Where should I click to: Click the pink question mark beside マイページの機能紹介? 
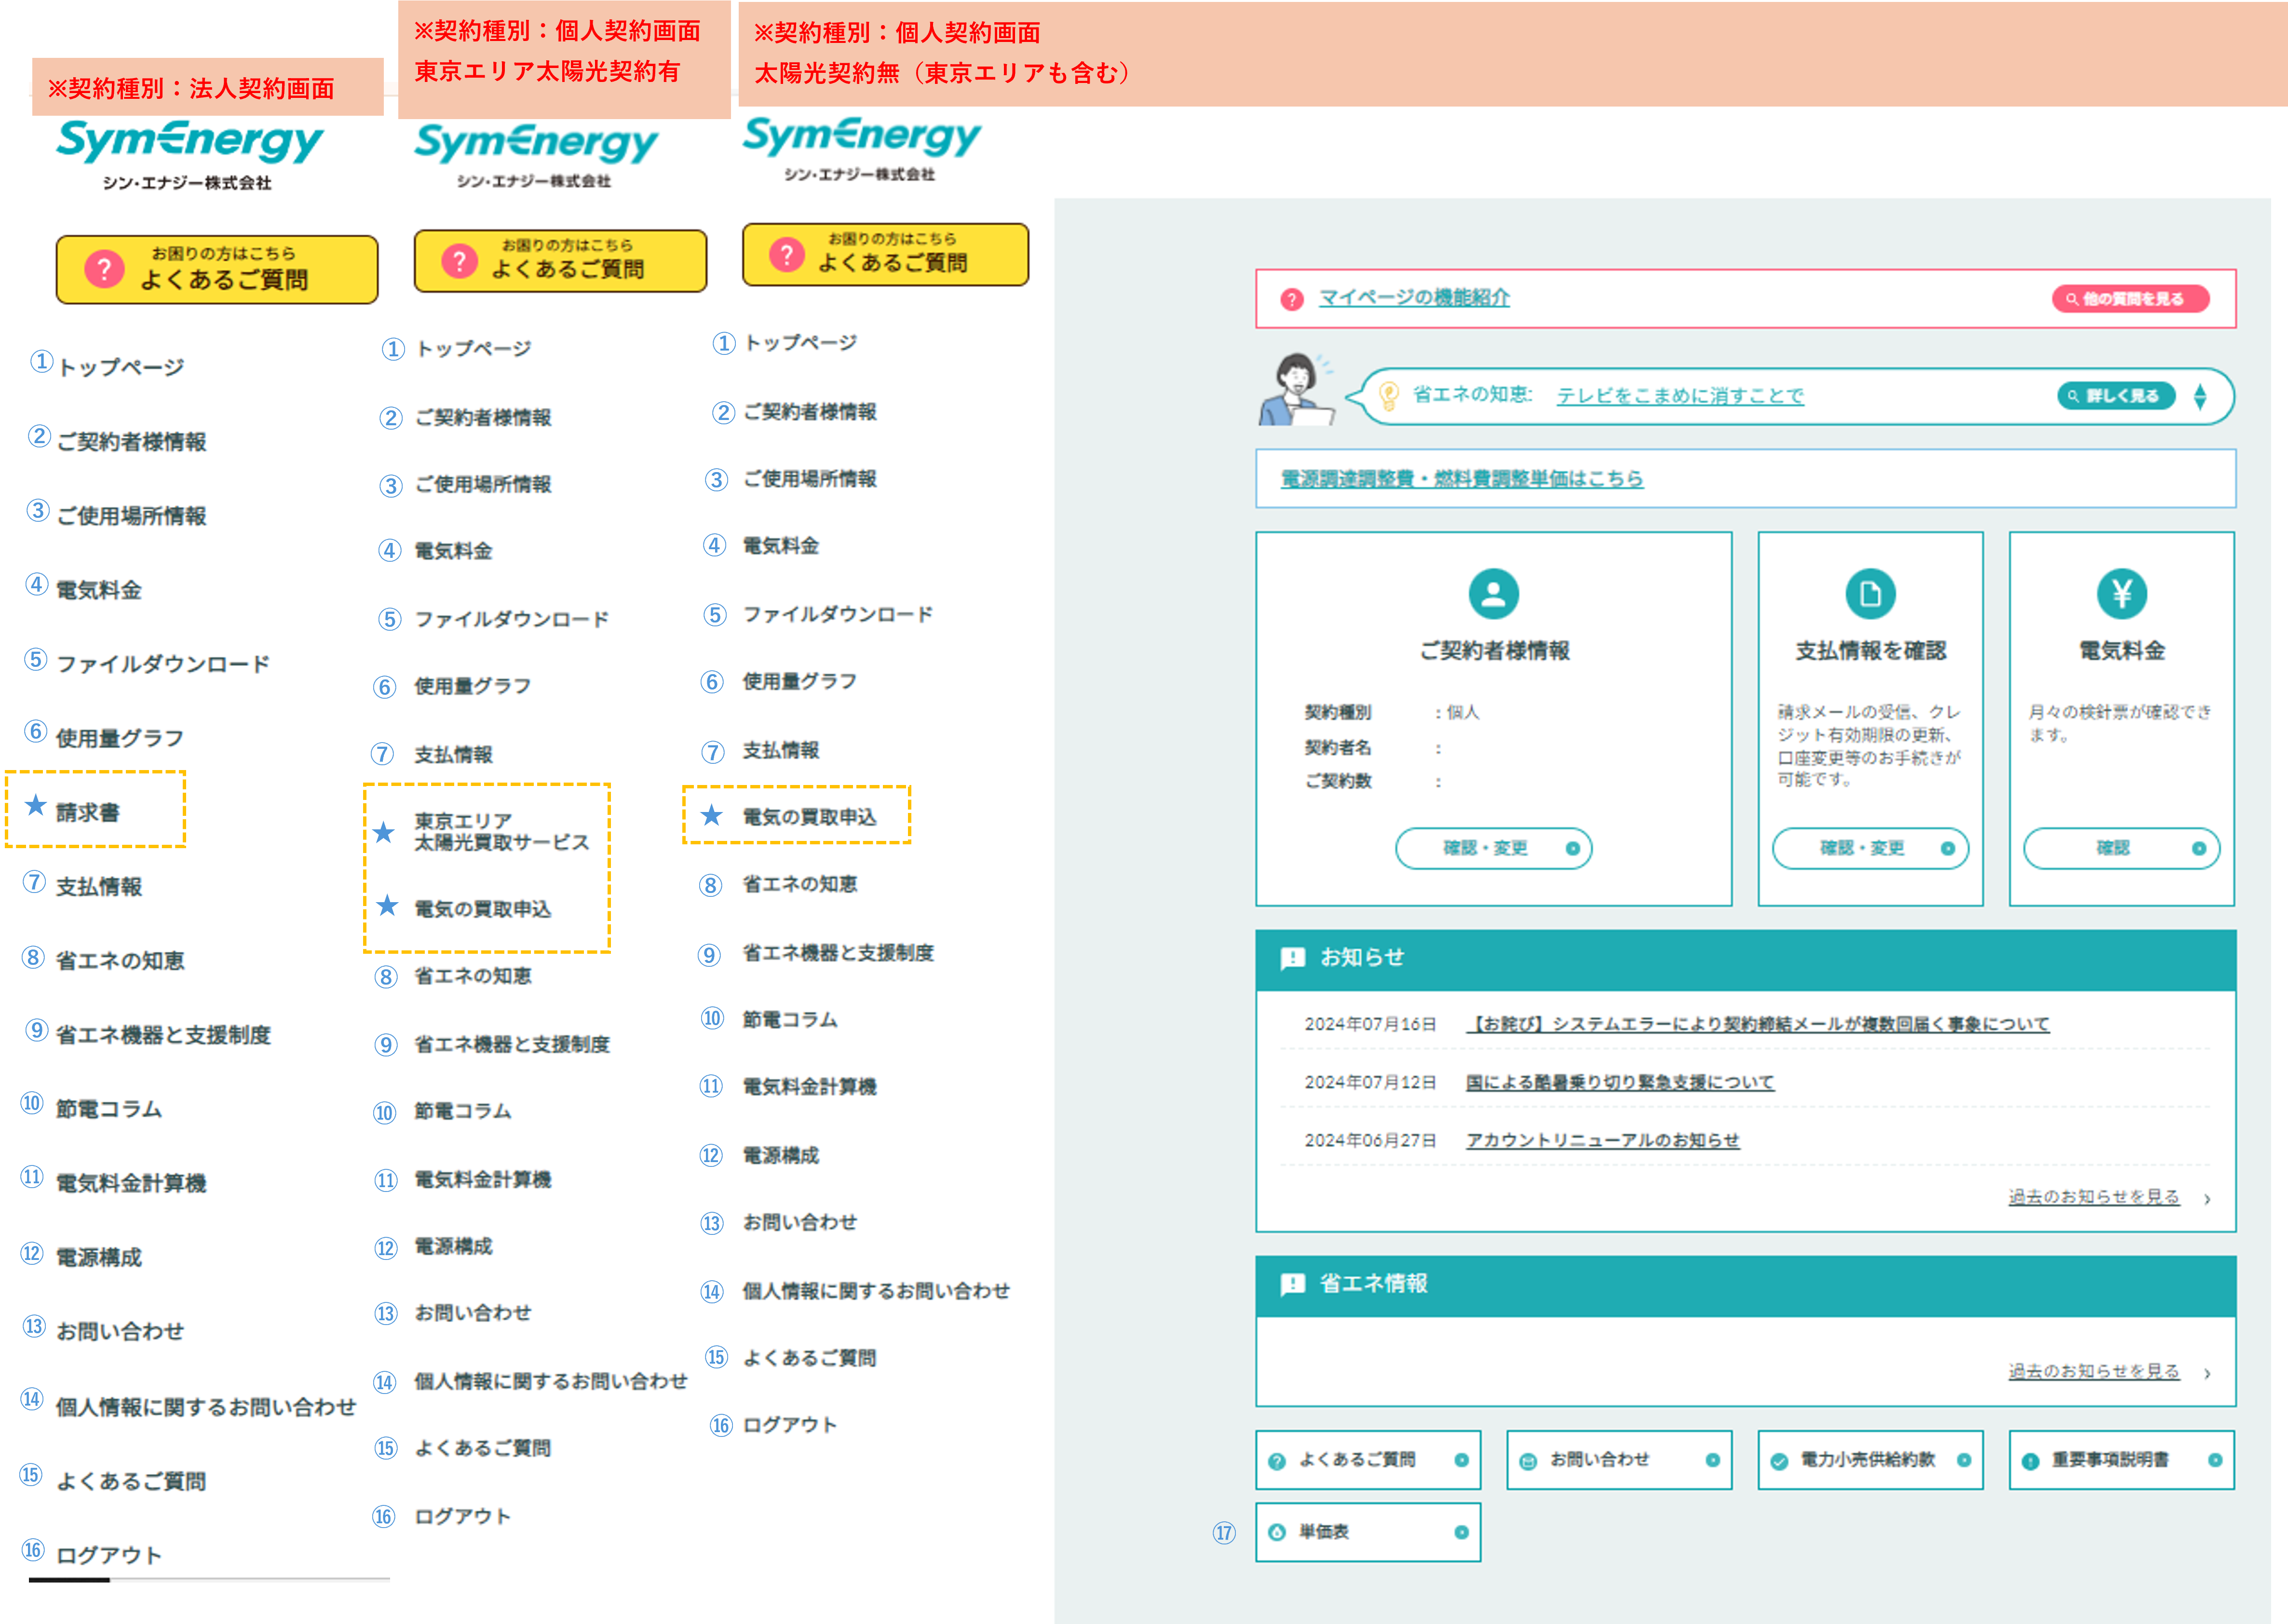point(1292,299)
